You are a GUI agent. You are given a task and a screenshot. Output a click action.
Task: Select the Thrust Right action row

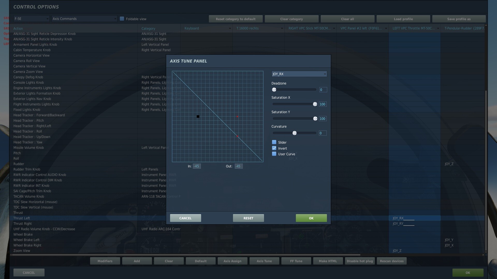(x=23, y=224)
